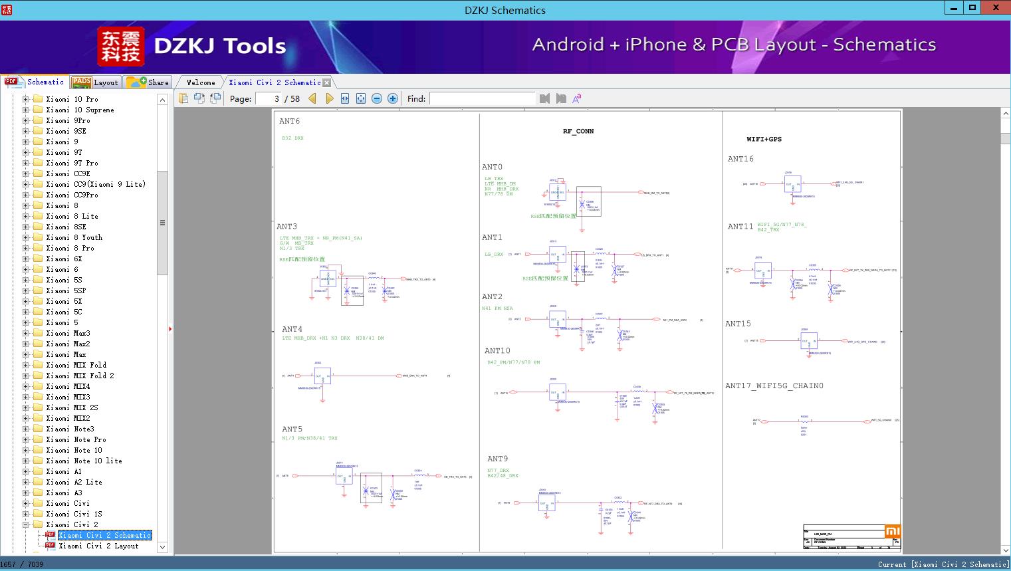This screenshot has height=571, width=1011.
Task: Open the Share tab
Action: click(148, 82)
